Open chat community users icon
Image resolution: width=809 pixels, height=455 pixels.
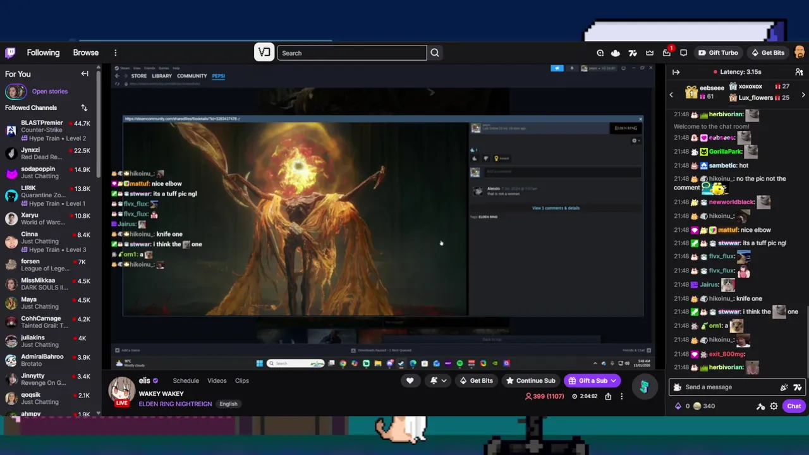pyautogui.click(x=799, y=73)
